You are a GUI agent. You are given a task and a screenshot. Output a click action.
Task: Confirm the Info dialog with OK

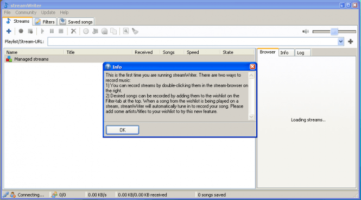coord(123,130)
